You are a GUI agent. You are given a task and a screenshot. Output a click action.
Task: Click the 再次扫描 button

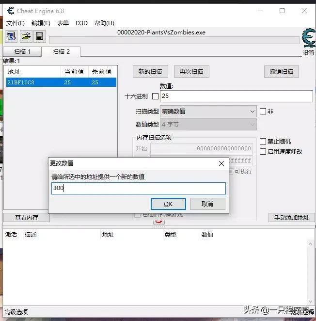coord(191,71)
